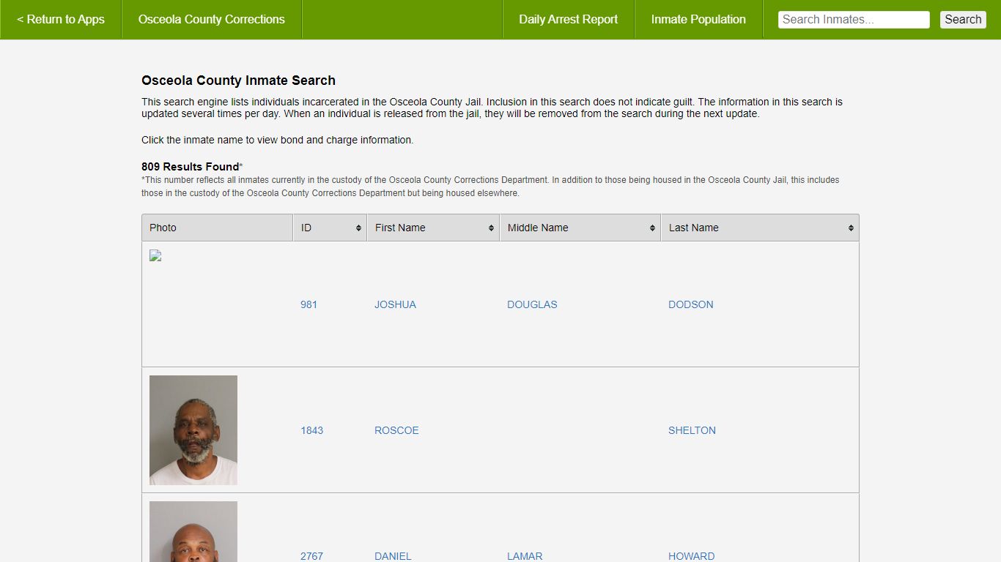Screen dimensions: 1001x562
Task: Sort table by Middle Name arrow
Action: click(652, 228)
